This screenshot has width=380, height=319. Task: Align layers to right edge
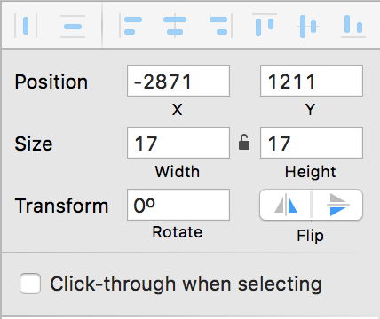[x=220, y=26]
